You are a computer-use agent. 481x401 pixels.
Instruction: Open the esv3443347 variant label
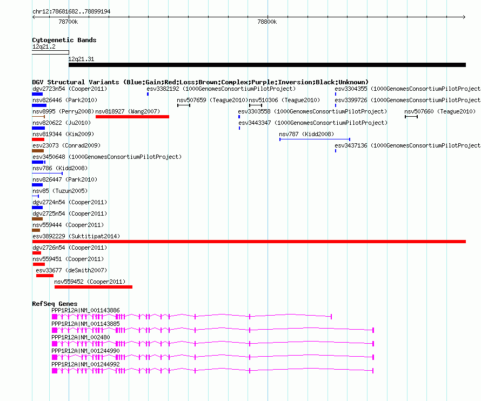313,123
